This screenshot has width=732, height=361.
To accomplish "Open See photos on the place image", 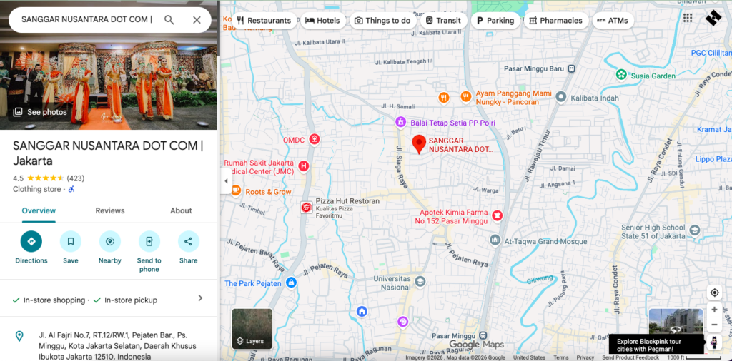I will click(x=40, y=112).
